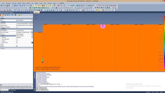The height and width of the screenshot is (93, 165).
Task: Reset Show On Groups with red X
Action: [32, 32]
